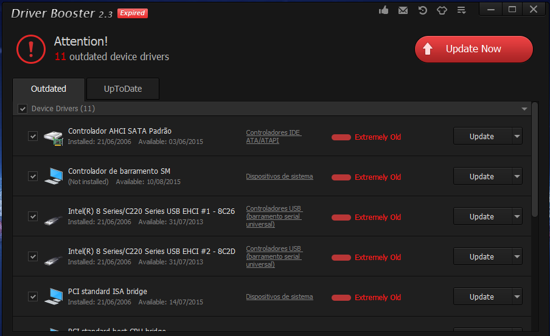Uncheck Controlador de barramento SM checkbox
The width and height of the screenshot is (550, 336).
[33, 176]
